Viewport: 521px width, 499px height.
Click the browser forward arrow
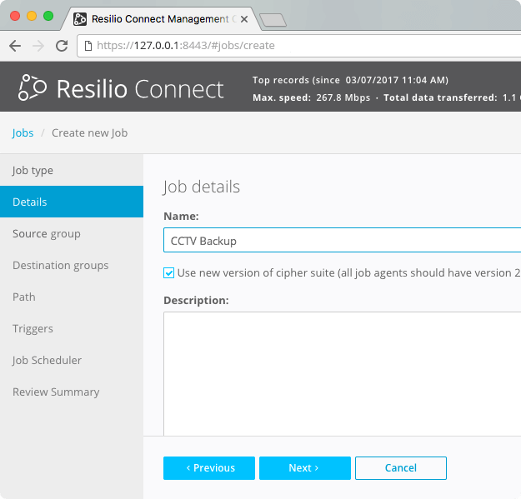pos(38,46)
